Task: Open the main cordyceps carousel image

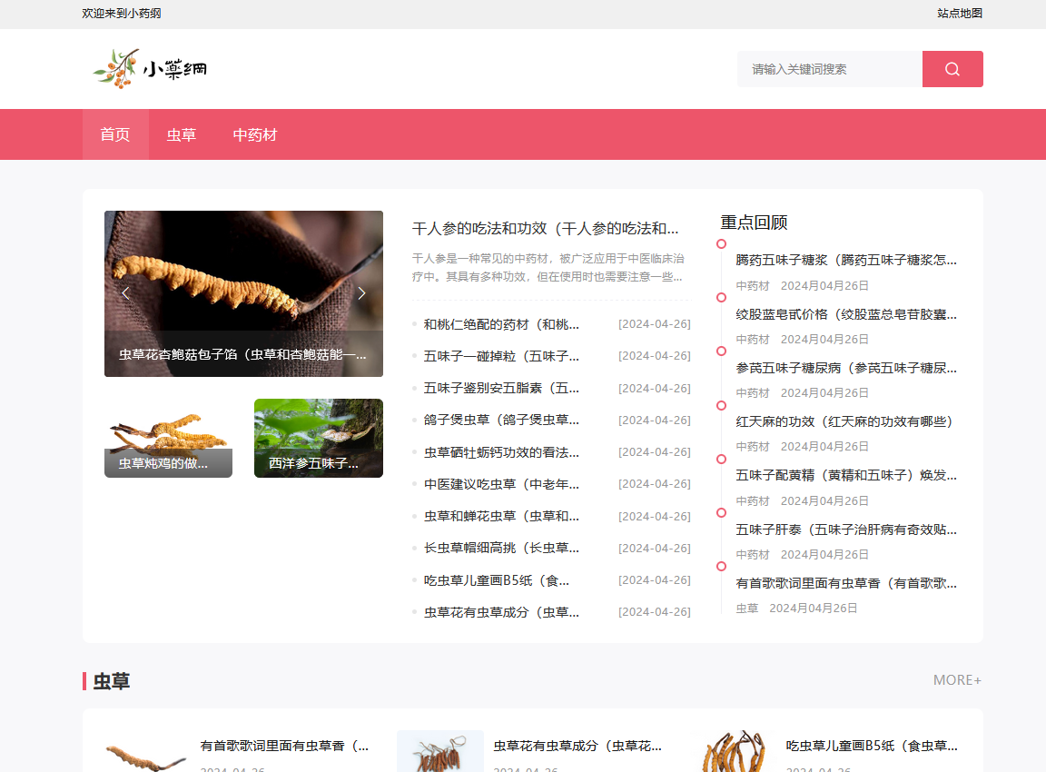Action: pos(243,272)
